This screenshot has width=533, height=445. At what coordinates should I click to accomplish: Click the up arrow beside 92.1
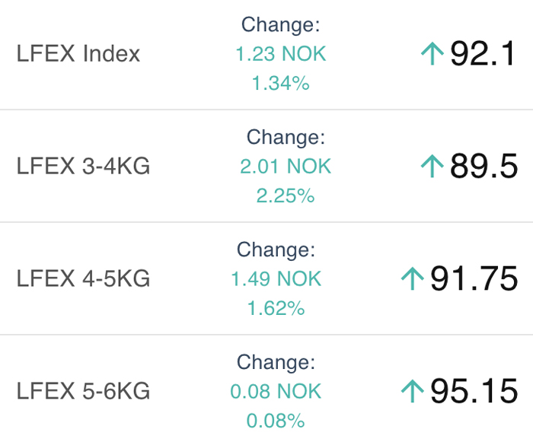coord(432,53)
